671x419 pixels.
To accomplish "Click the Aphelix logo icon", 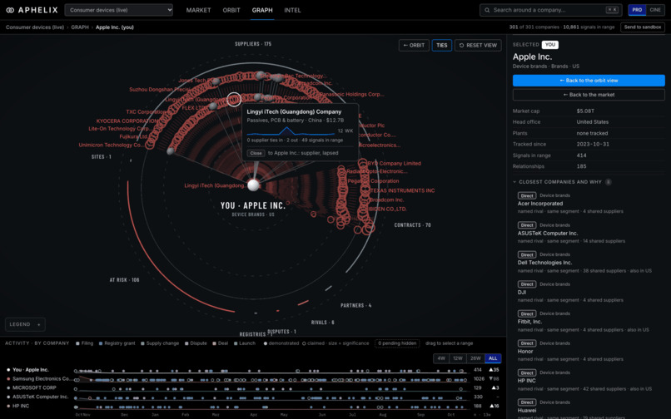I will pos(10,10).
